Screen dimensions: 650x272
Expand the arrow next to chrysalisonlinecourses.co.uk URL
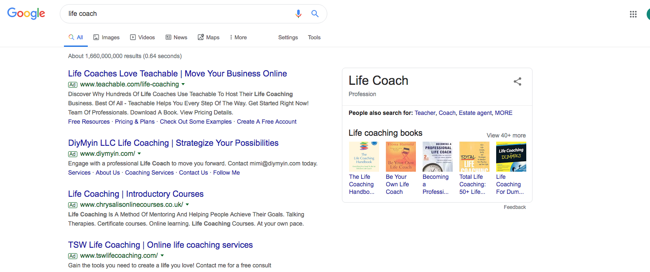[187, 205]
